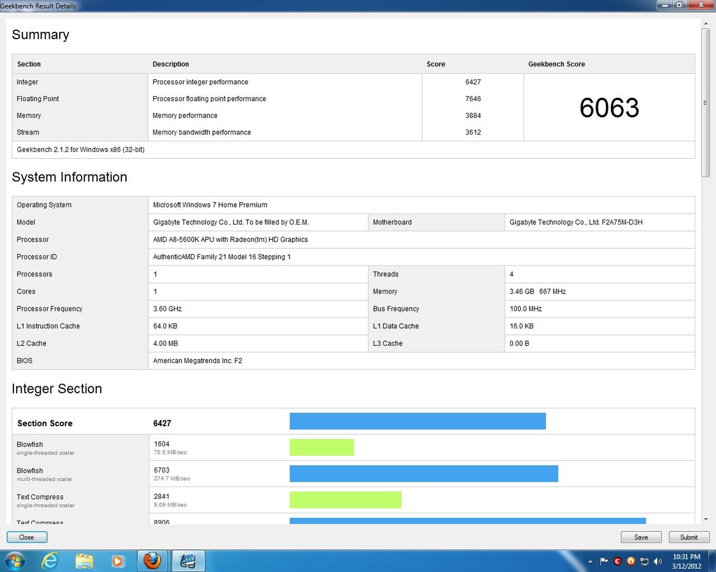Click the scrollbar down arrow

coord(705,519)
